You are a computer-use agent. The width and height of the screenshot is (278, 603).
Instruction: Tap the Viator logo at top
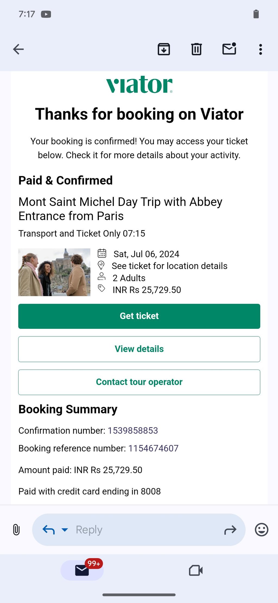coord(139,85)
